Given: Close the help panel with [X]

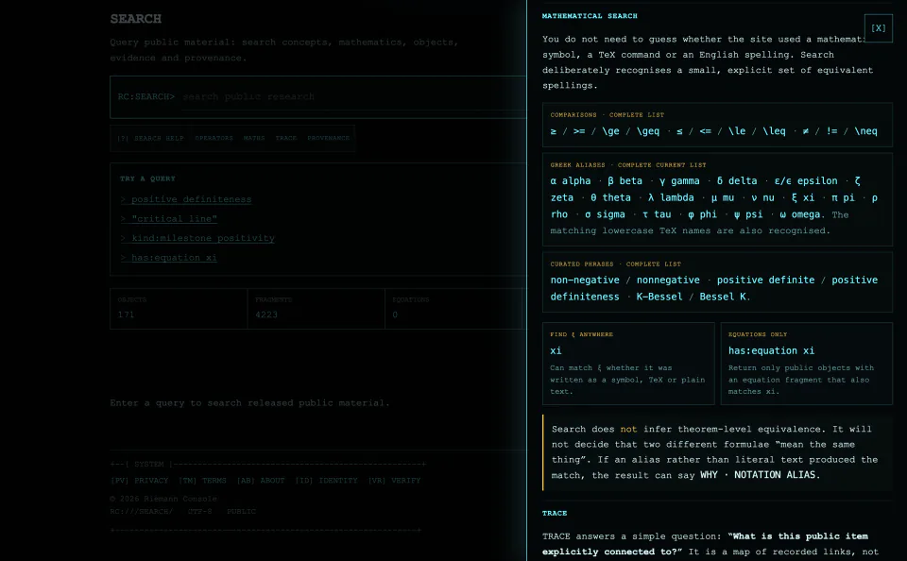Looking at the screenshot, I should tap(878, 27).
